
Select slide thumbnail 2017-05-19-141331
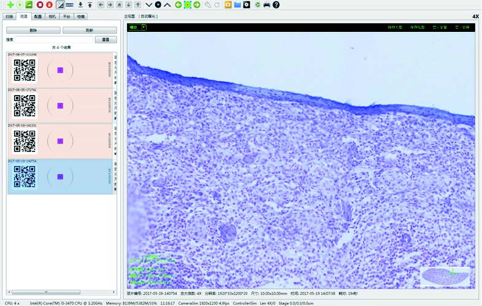pyautogui.click(x=59, y=141)
